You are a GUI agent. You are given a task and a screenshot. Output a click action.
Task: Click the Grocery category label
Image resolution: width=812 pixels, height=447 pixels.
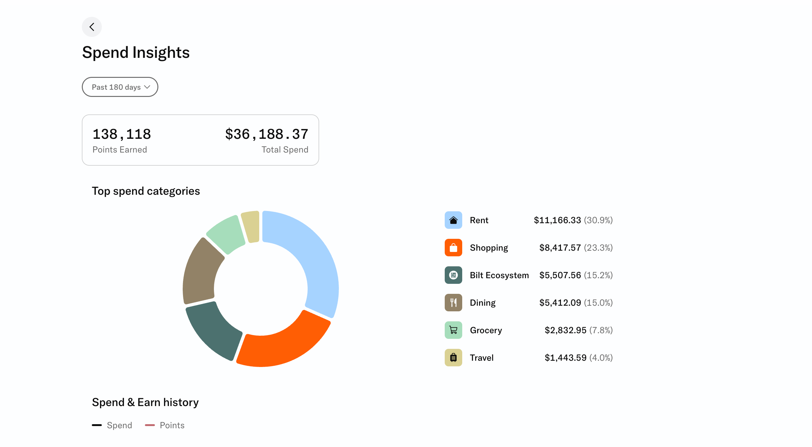486,330
